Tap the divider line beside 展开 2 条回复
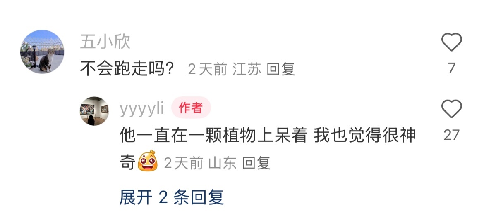The height and width of the screenshot is (218, 484). 94,197
